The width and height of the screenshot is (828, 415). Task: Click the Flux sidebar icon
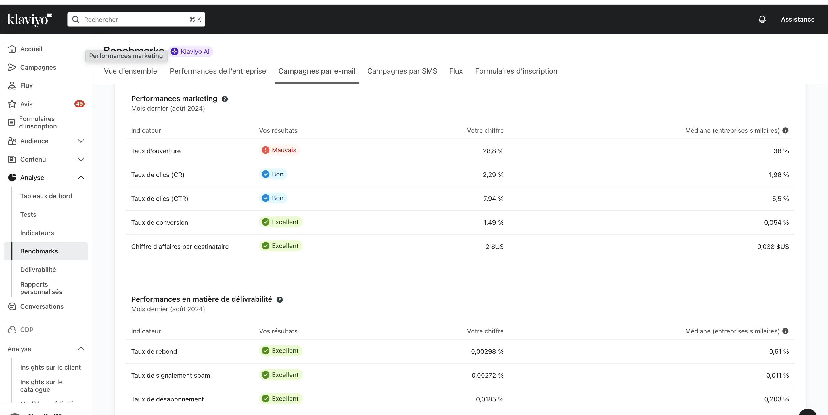point(12,86)
